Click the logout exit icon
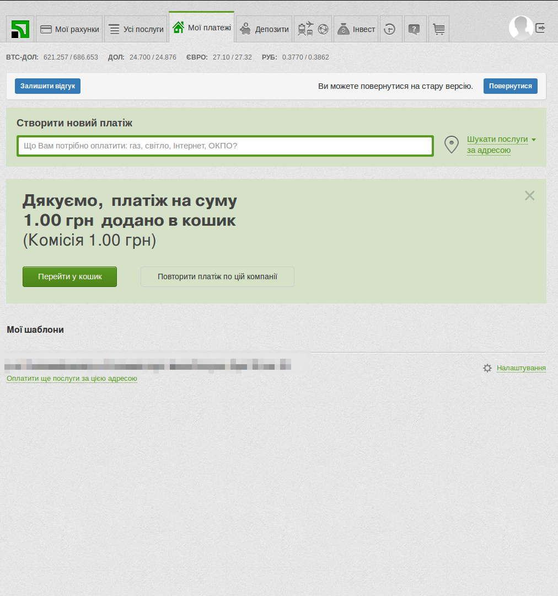Viewport: 558px width, 596px height. 540,28
